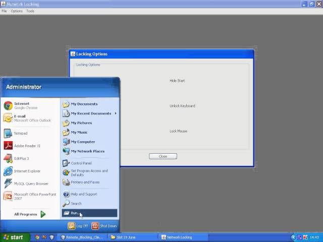Click the Lock Mouse option
Image resolution: width=323 pixels, height=242 pixels.
pyautogui.click(x=178, y=131)
